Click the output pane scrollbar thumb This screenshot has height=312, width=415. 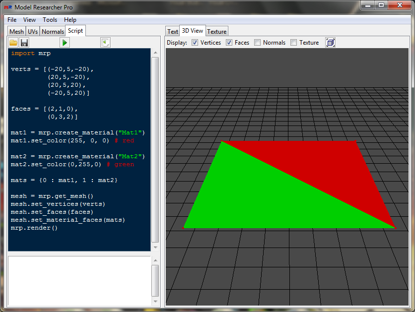click(155, 281)
